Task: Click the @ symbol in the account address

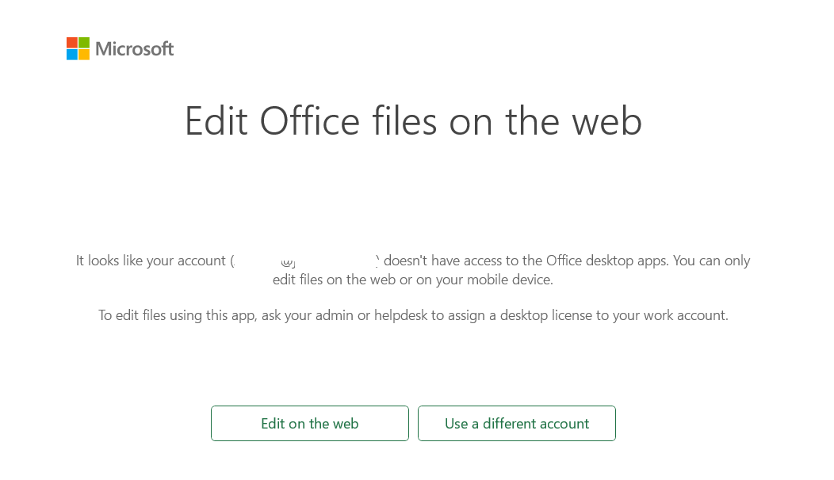Action: (x=289, y=261)
